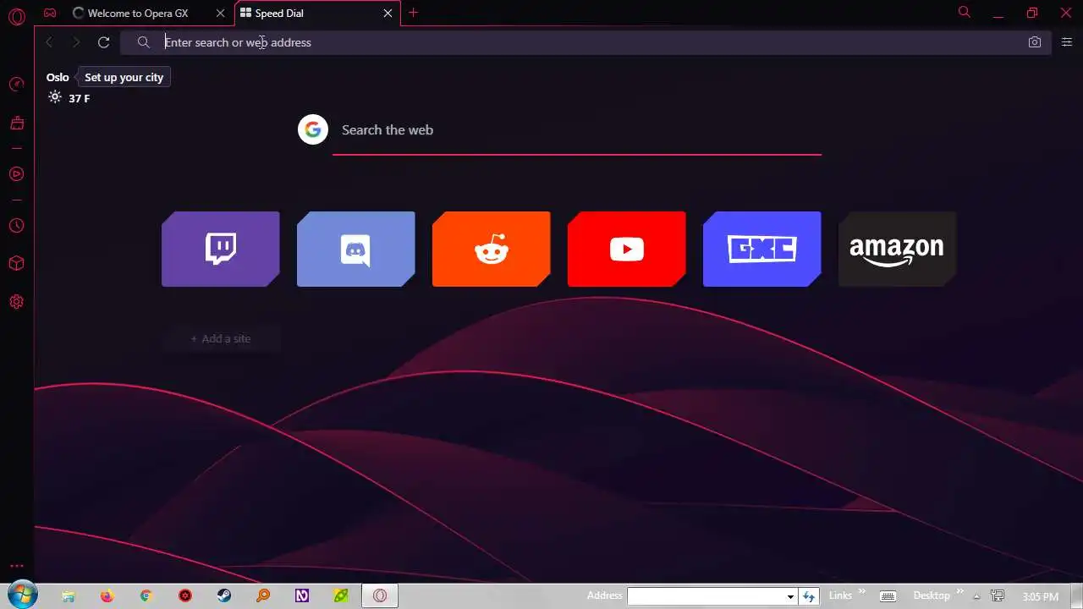Open Easy Setup panel icon
Viewport: 1083px width, 609px height.
point(1067,42)
